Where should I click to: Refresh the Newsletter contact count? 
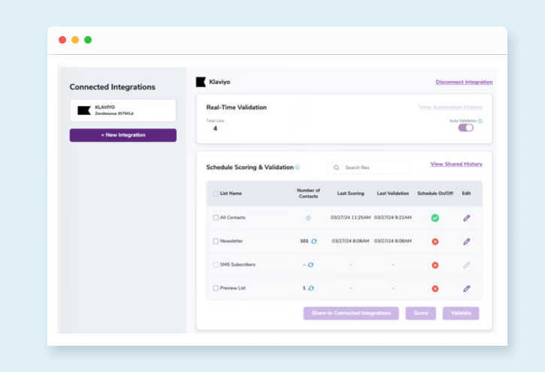[314, 241]
